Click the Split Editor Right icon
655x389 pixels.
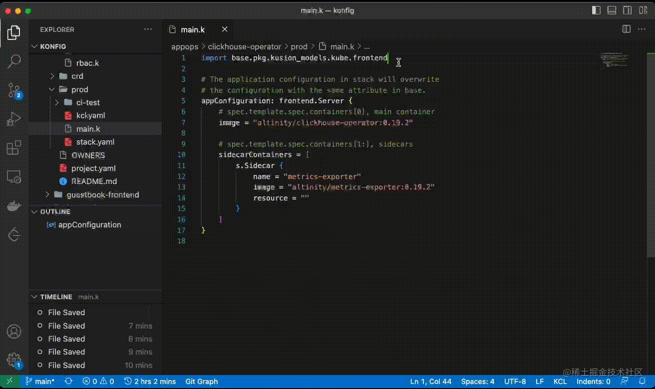626,29
